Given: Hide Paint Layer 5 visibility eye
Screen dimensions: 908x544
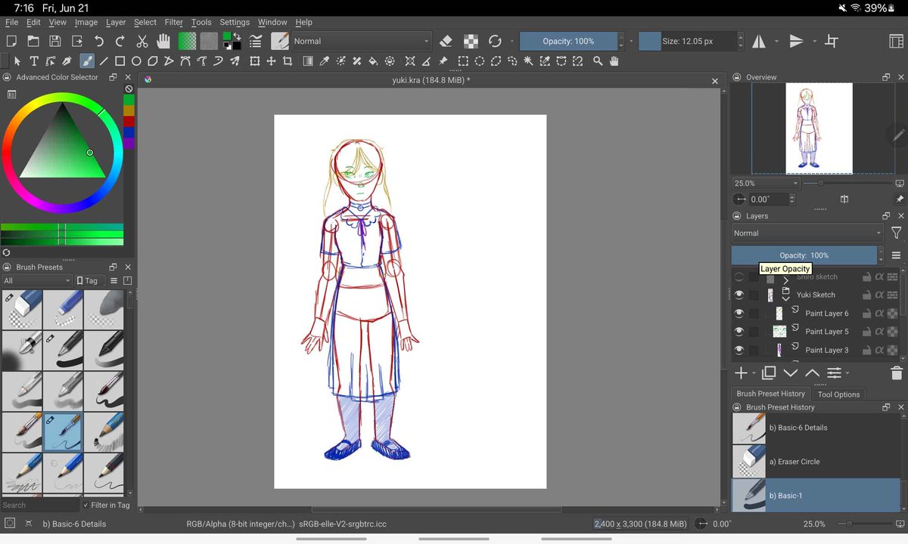Looking at the screenshot, I should (x=739, y=332).
